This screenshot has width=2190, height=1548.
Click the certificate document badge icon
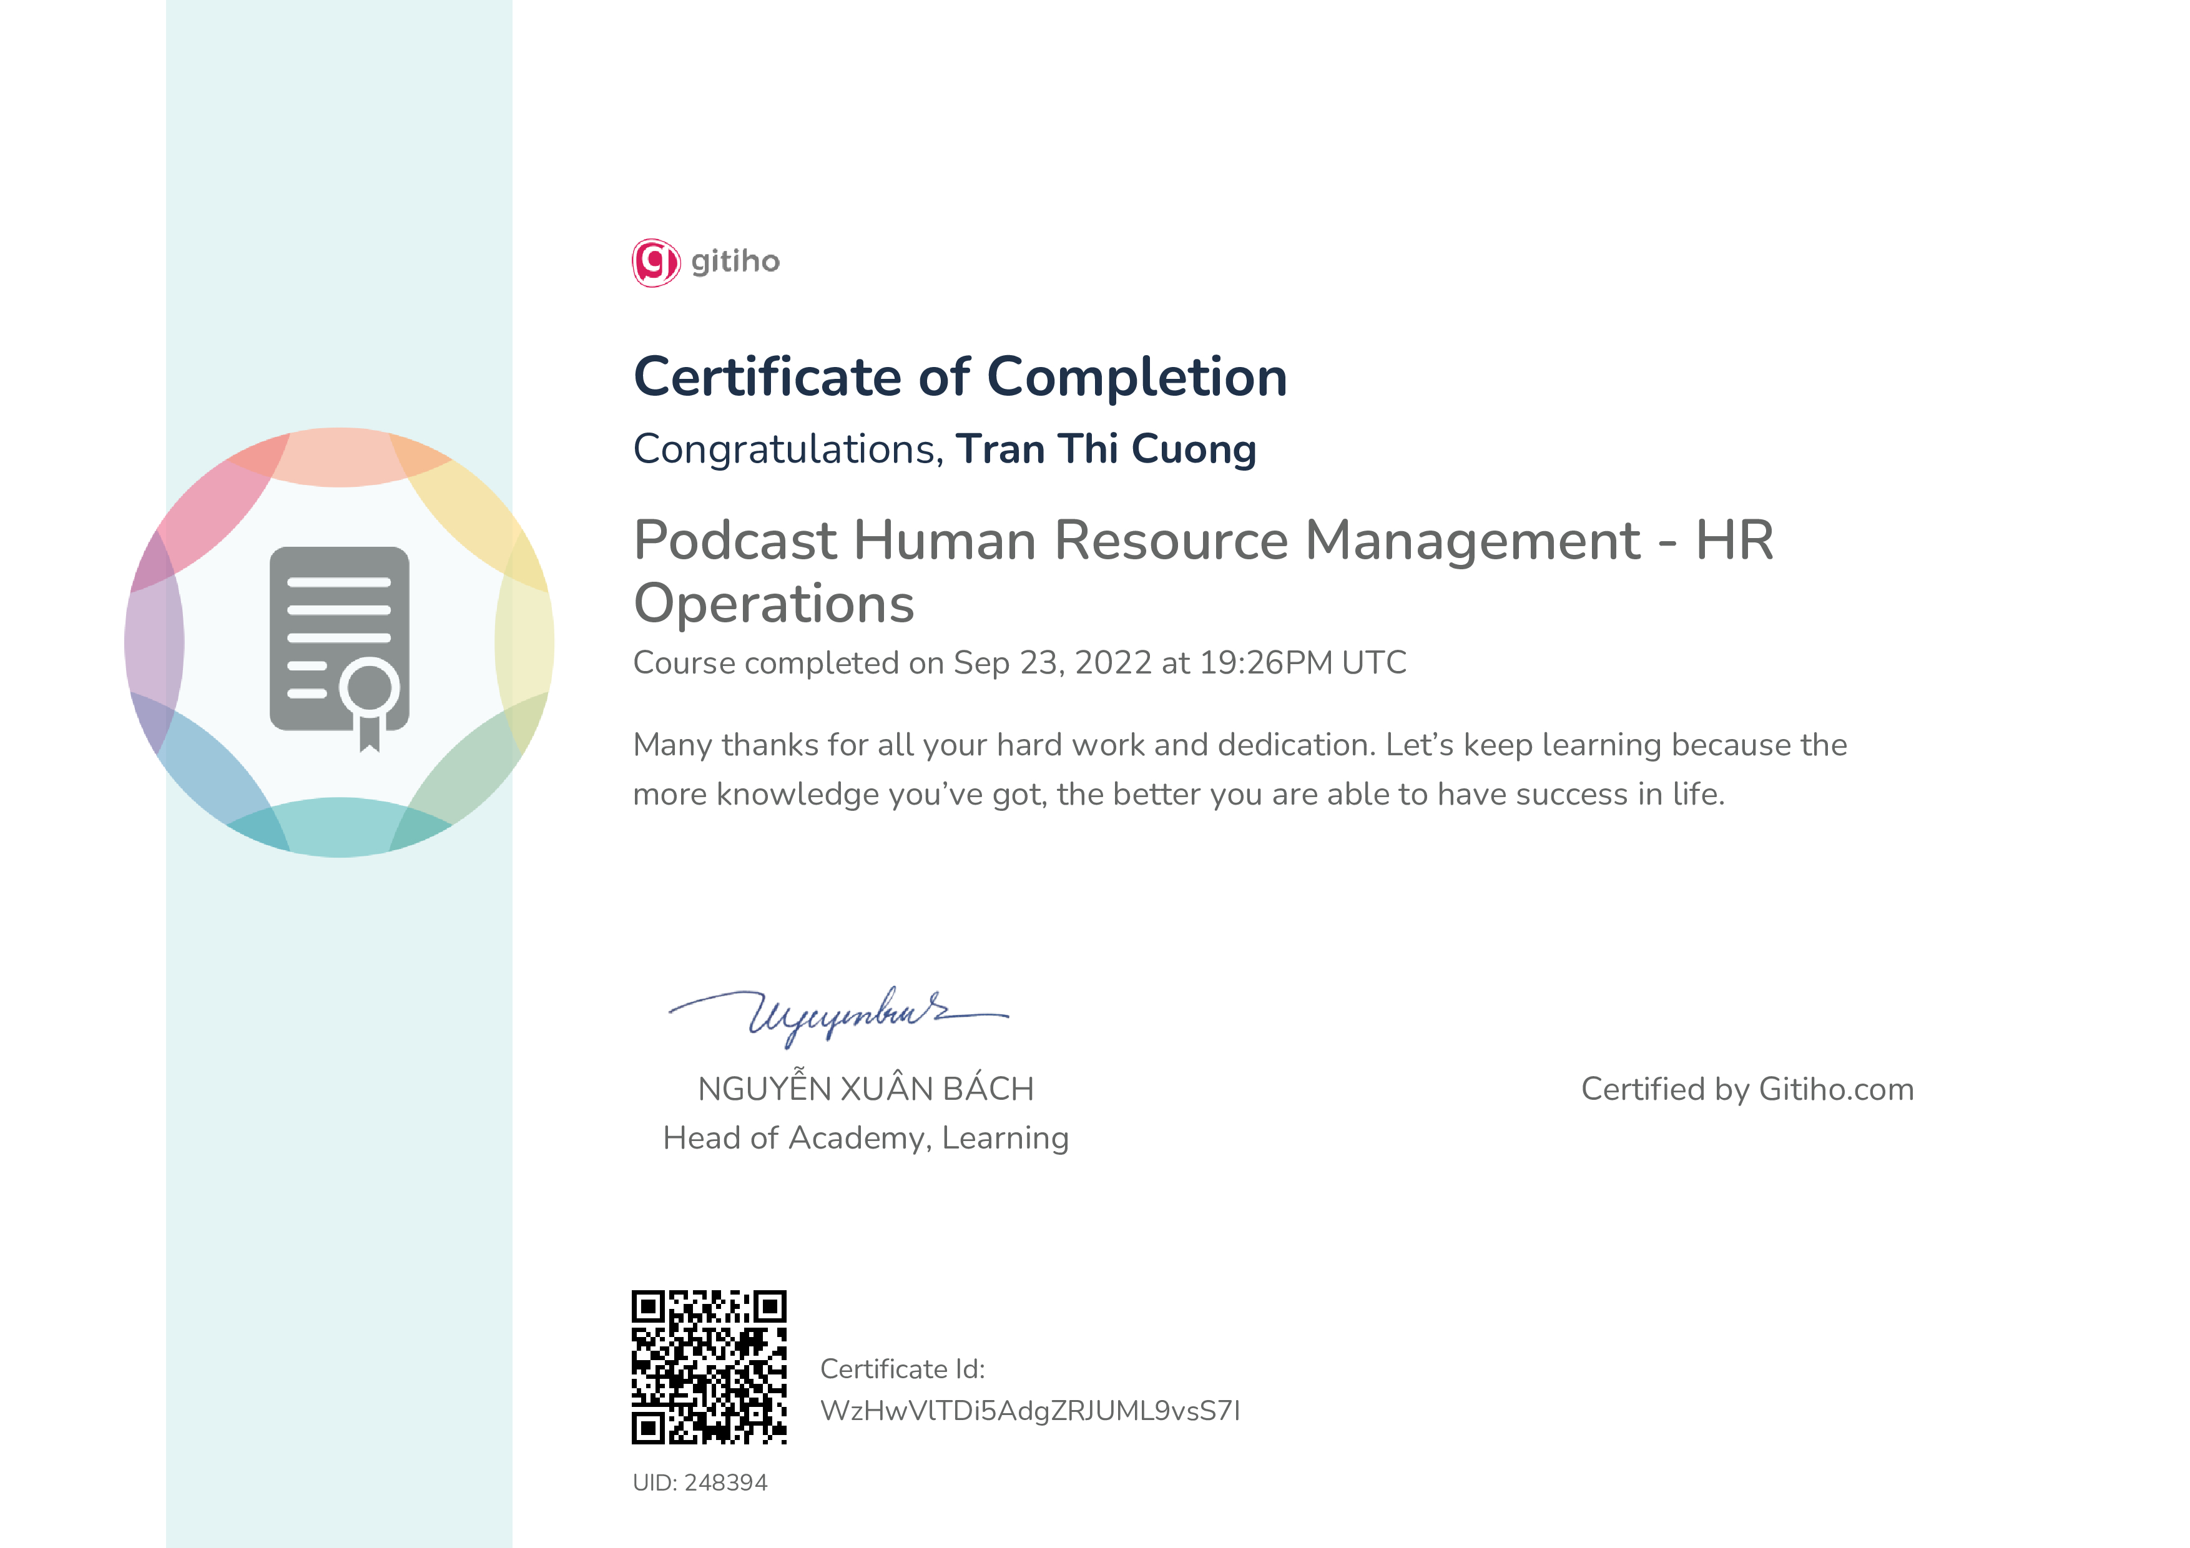(x=340, y=650)
